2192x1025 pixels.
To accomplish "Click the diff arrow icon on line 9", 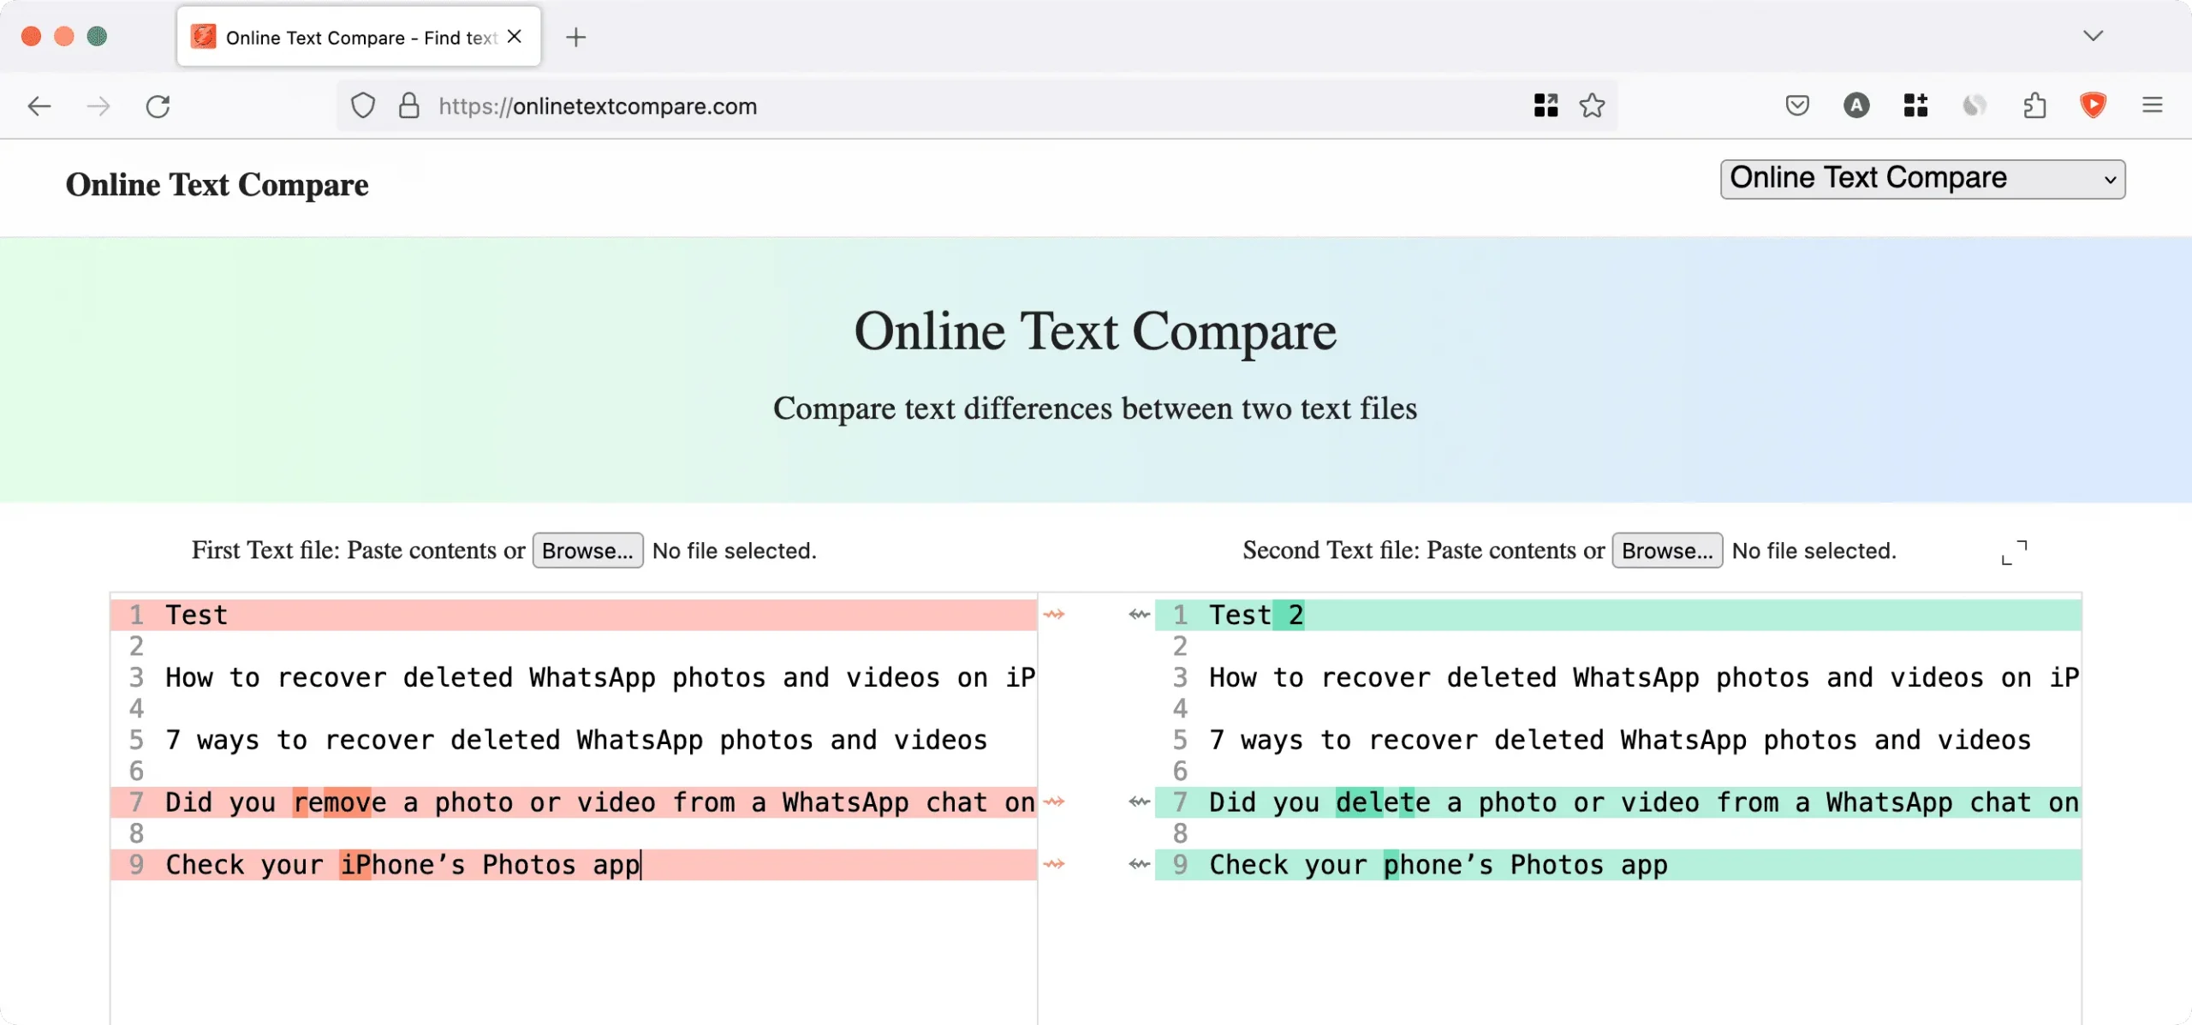I will pos(1056,864).
